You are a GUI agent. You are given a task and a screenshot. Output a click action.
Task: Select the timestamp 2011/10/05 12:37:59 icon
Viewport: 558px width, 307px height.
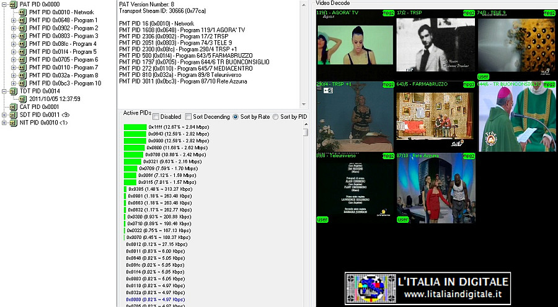click(x=23, y=99)
